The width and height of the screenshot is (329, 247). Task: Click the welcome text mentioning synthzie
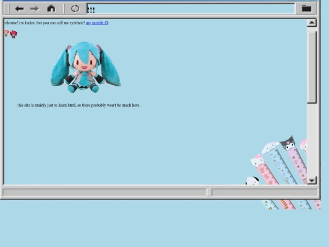click(44, 23)
